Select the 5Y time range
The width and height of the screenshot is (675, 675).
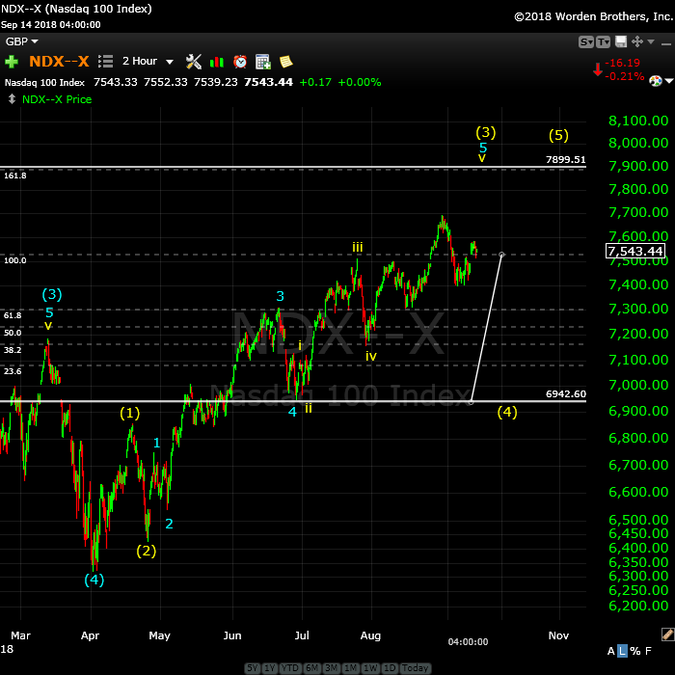253,667
